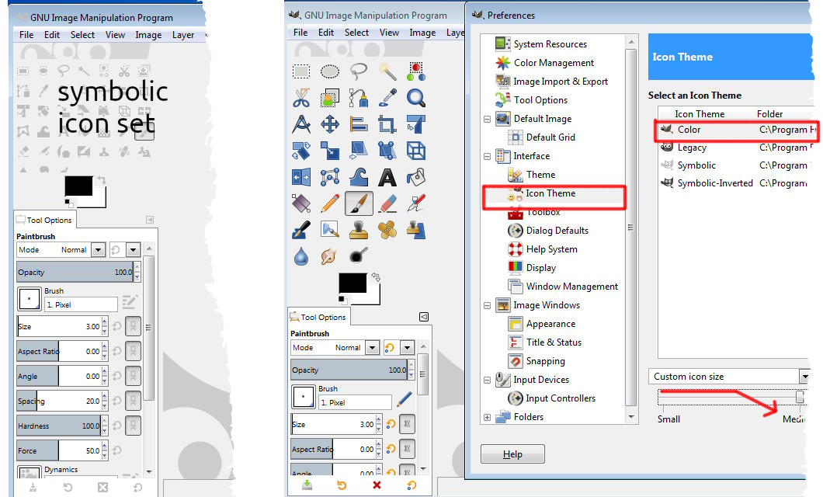823x497 pixels.
Task: Click red X delete preset button
Action: (377, 485)
